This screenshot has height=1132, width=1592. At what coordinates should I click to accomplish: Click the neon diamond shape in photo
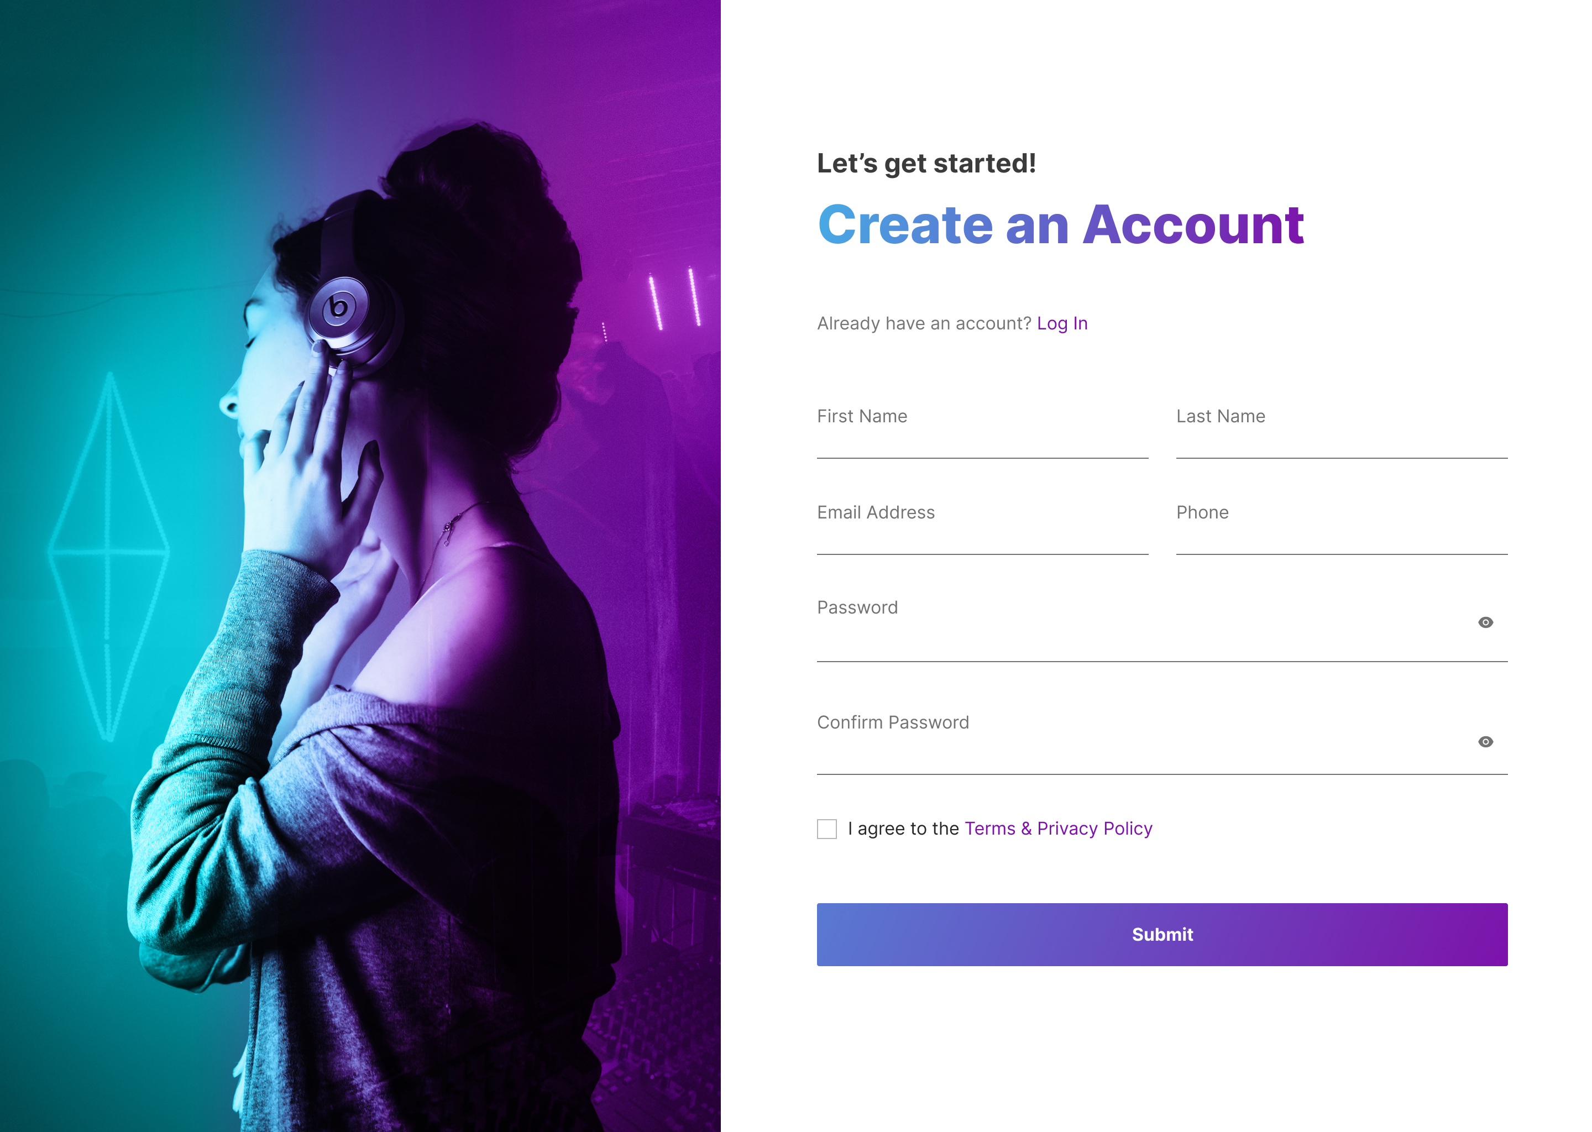tap(109, 556)
